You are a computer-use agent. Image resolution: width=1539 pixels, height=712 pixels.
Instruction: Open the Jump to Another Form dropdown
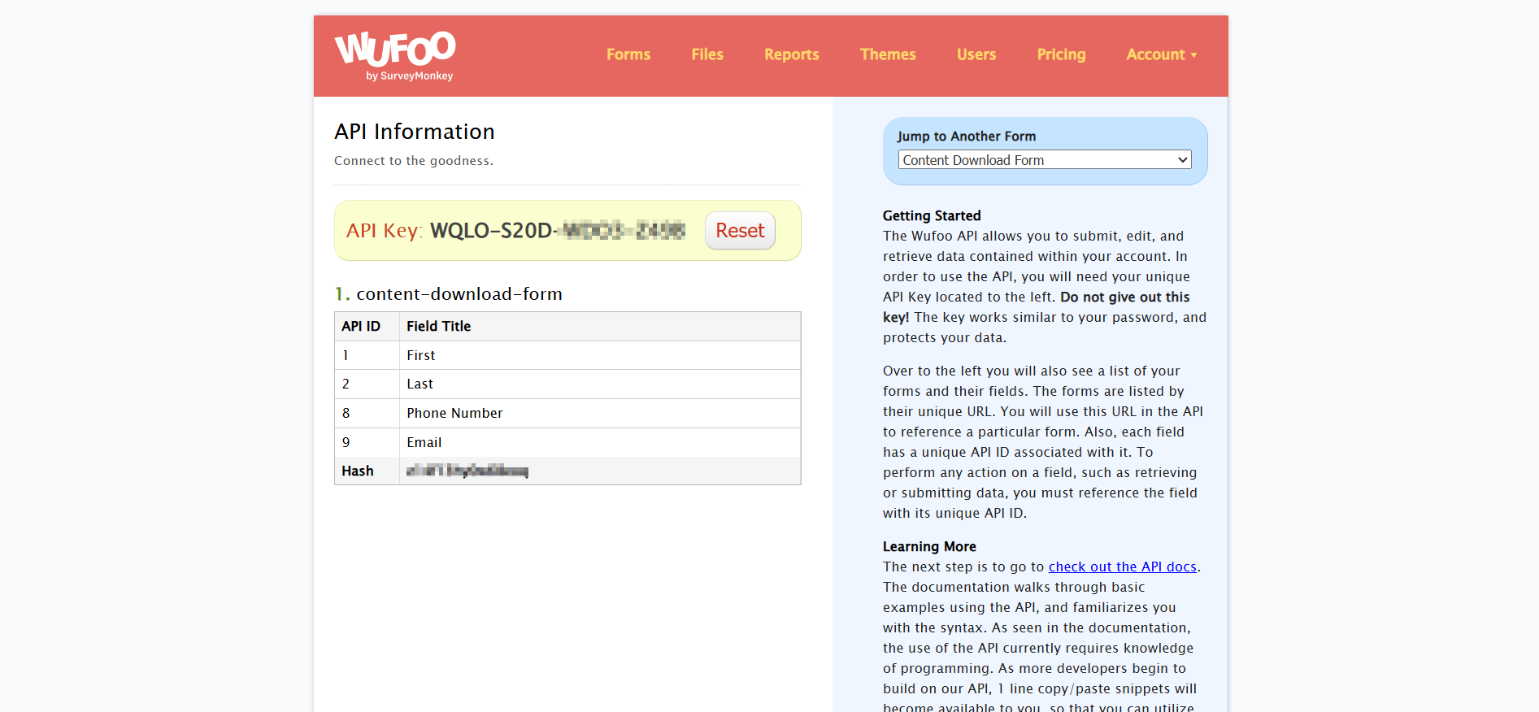click(x=1045, y=160)
